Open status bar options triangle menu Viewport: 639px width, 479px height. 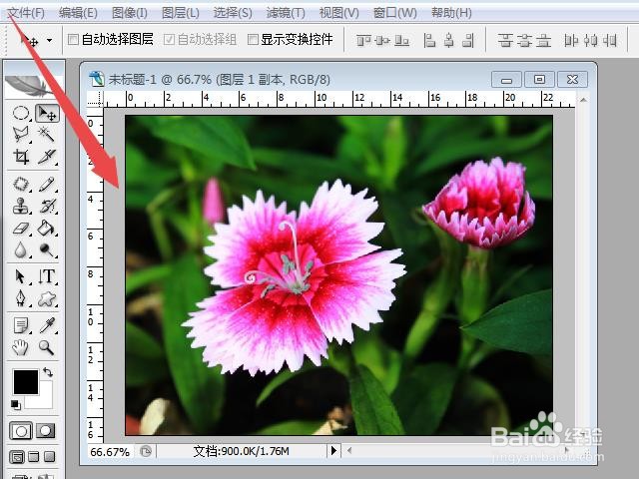coord(333,450)
